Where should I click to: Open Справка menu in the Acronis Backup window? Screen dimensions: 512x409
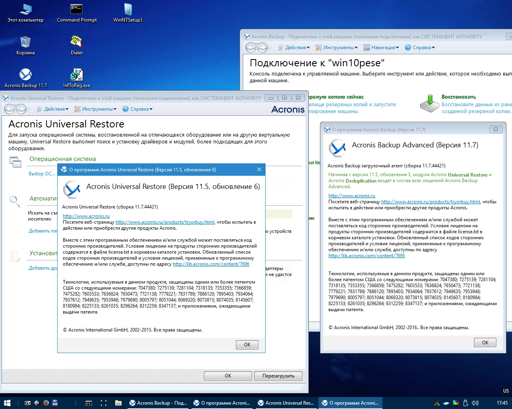click(x=420, y=48)
